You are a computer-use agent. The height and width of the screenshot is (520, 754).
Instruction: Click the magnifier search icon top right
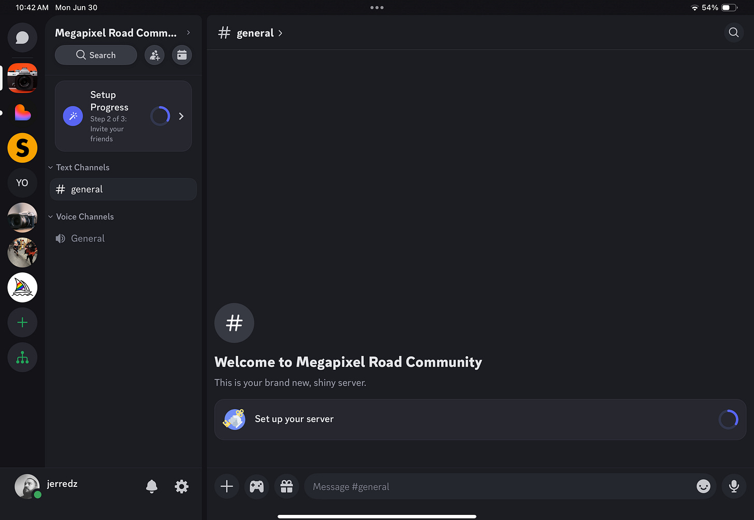pyautogui.click(x=734, y=33)
